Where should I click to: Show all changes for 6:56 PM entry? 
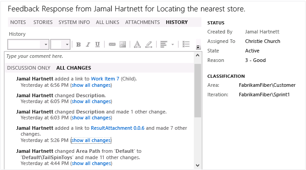91,85
